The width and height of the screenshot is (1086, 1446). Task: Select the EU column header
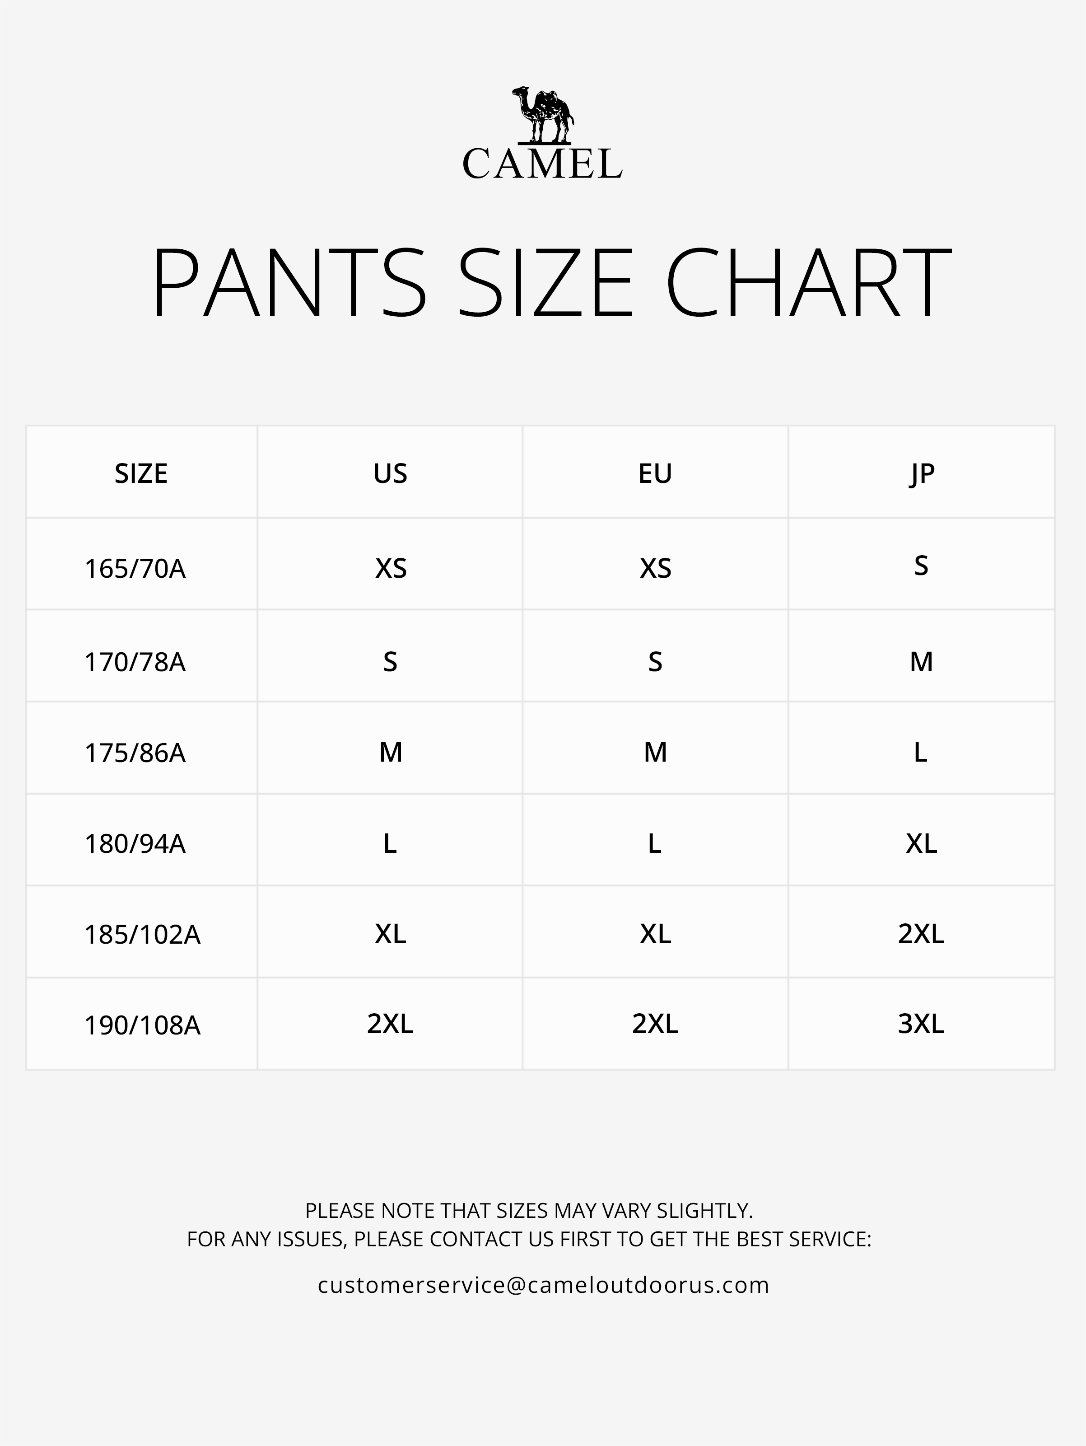coord(655,473)
